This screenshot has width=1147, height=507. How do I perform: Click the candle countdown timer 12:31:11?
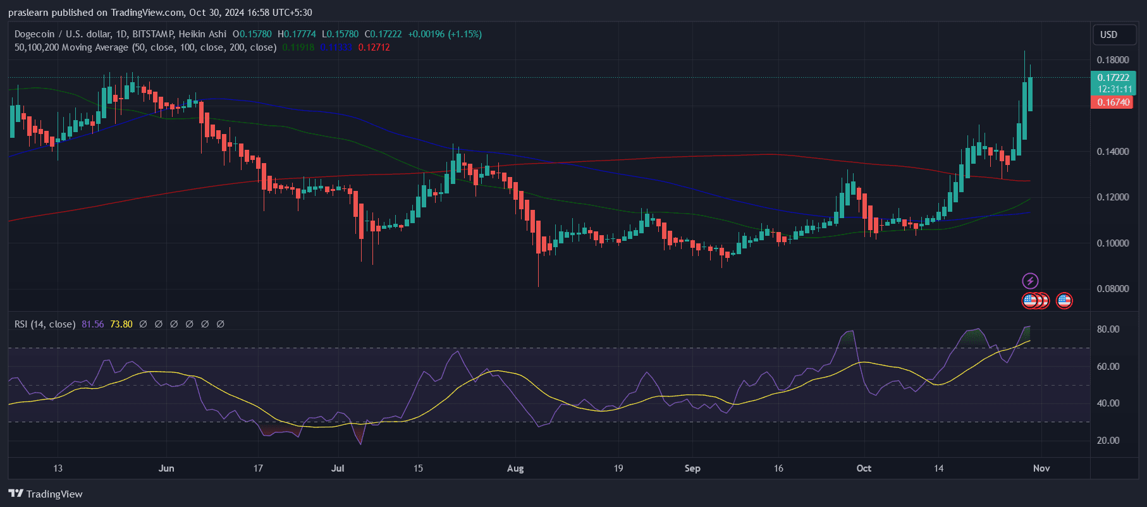click(x=1114, y=89)
